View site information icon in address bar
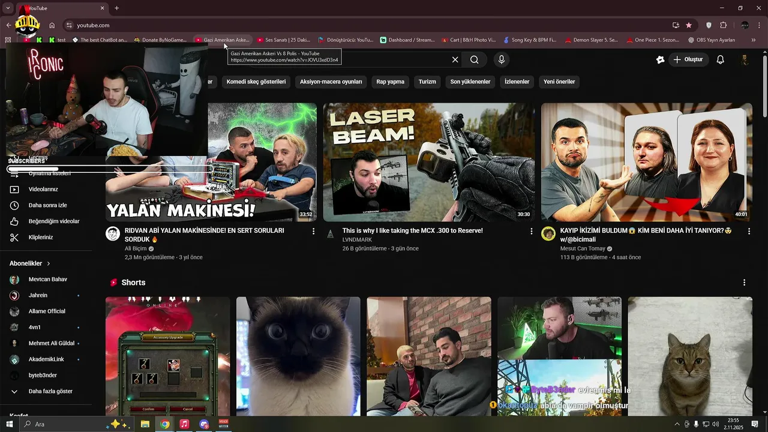Viewport: 768px width, 432px height. click(x=69, y=25)
